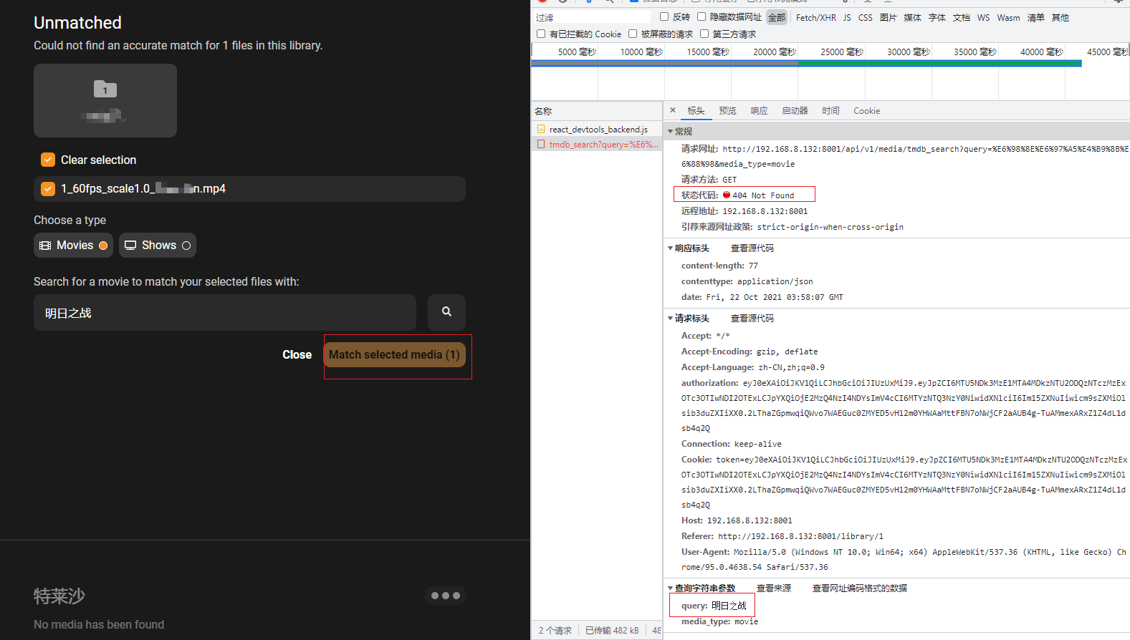
Task: Toggle the Clear selection checkbox
Action: [48, 160]
